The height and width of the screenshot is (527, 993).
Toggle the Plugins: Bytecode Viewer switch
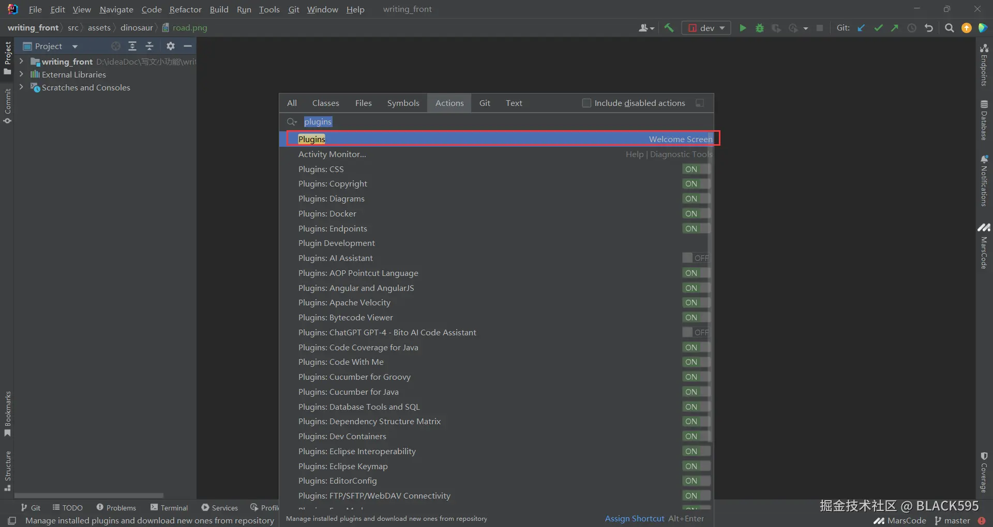tap(696, 318)
